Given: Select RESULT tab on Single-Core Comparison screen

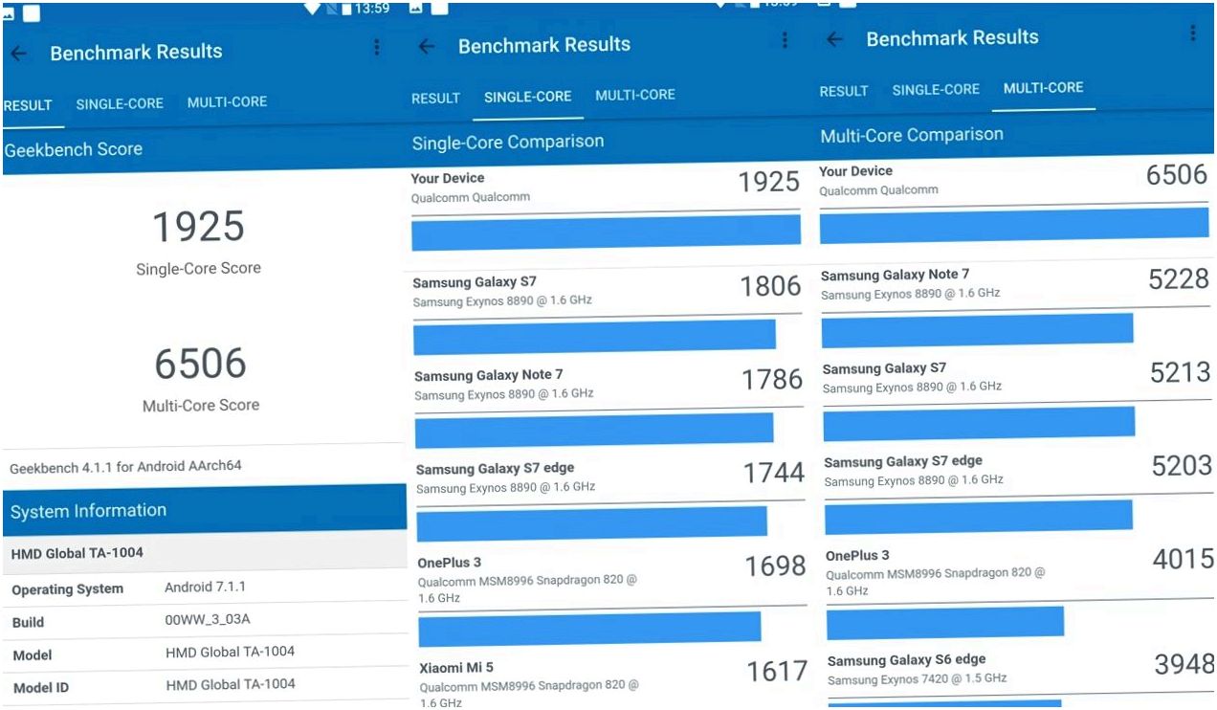Looking at the screenshot, I should coord(435,98).
